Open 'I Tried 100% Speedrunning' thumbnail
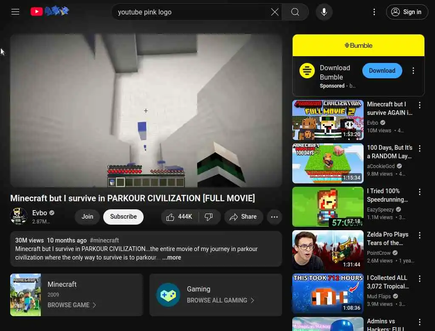This screenshot has width=435, height=331. [328, 207]
